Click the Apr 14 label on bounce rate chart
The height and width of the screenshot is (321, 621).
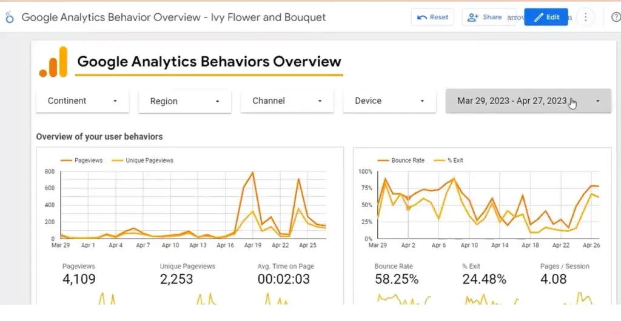(x=500, y=245)
